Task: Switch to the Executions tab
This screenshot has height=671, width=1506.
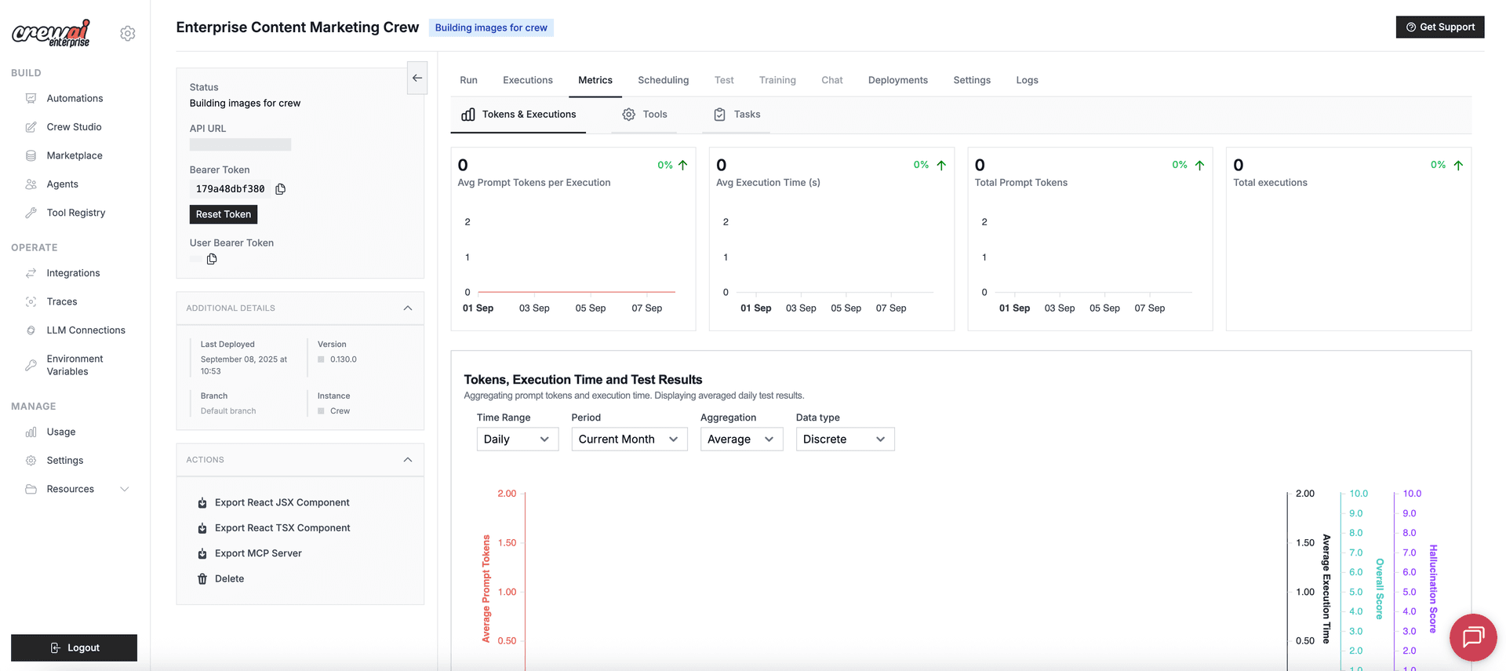Action: 527,80
